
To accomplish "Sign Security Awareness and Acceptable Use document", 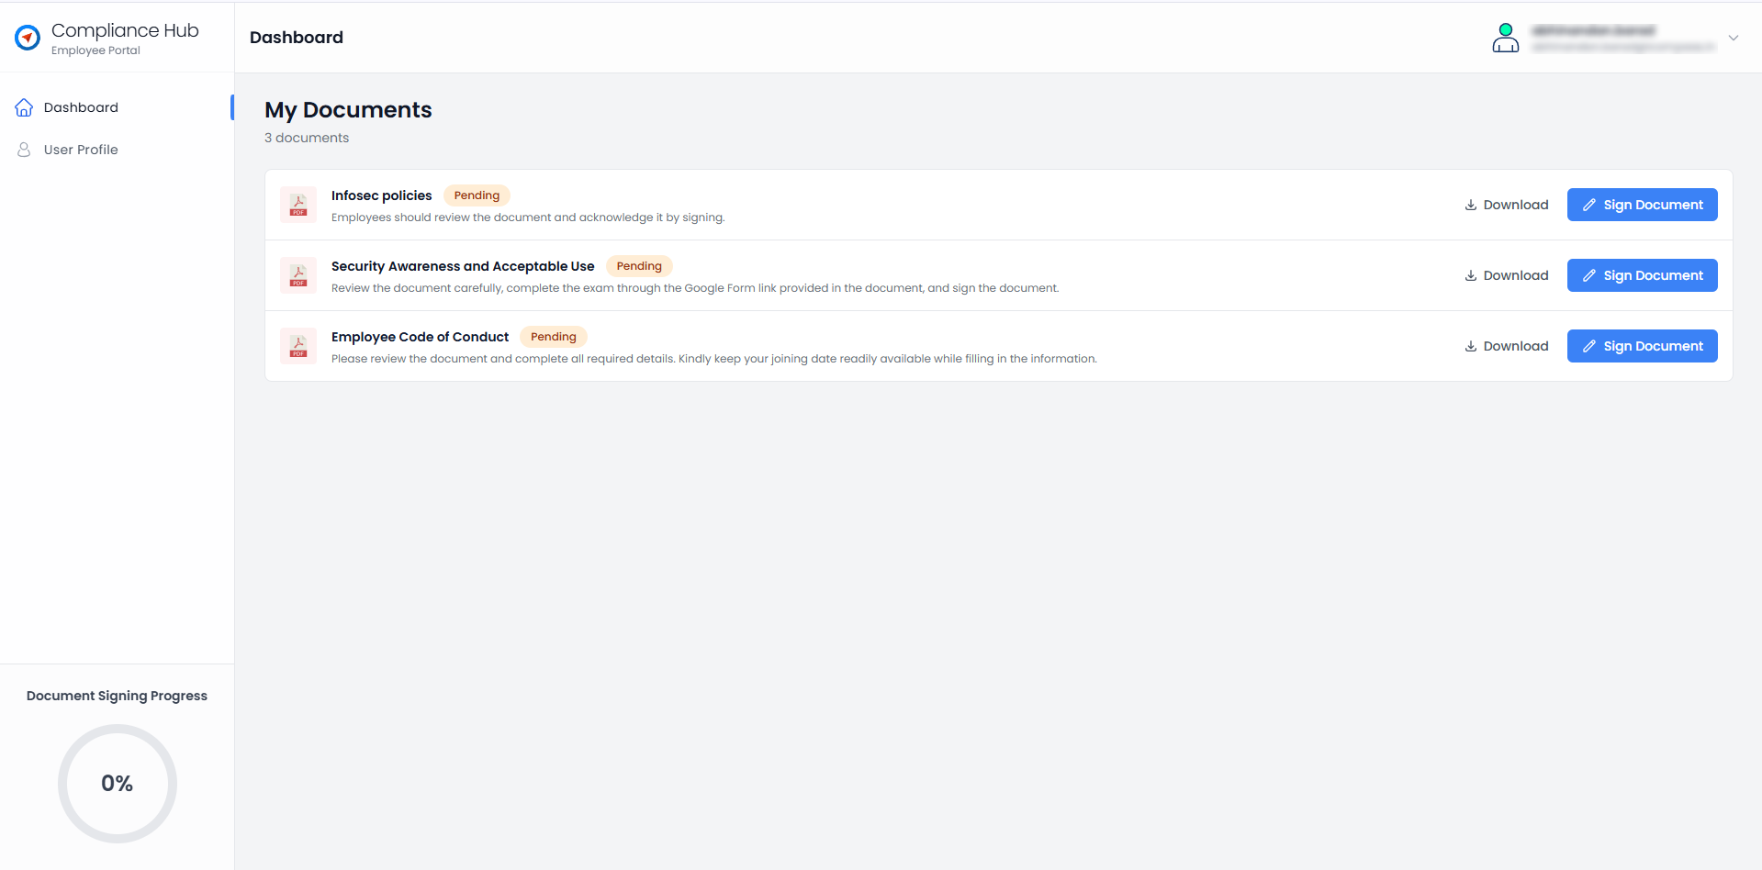I will 1642,275.
